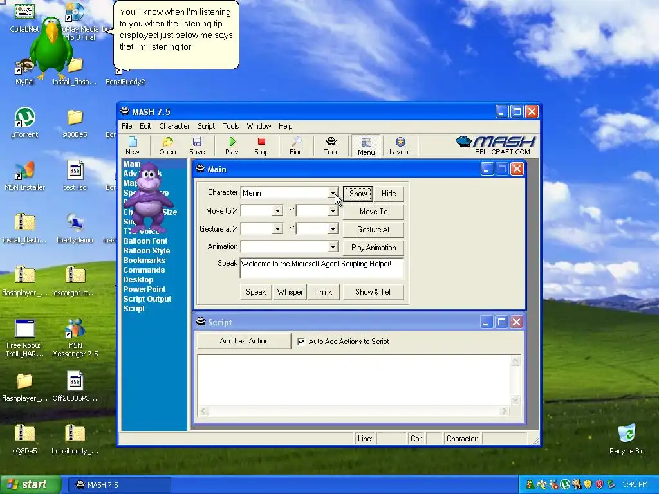This screenshot has width=659, height=494.
Task: Select the Off2003SP3... desktop file
Action: tap(75, 387)
